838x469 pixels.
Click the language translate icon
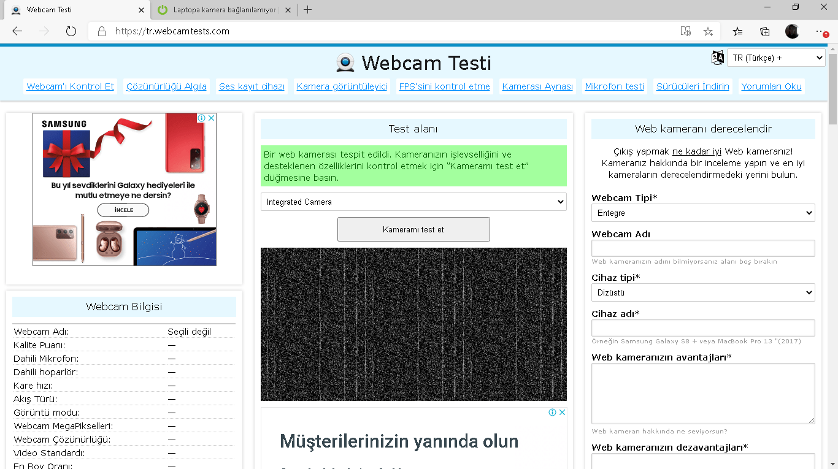click(717, 58)
